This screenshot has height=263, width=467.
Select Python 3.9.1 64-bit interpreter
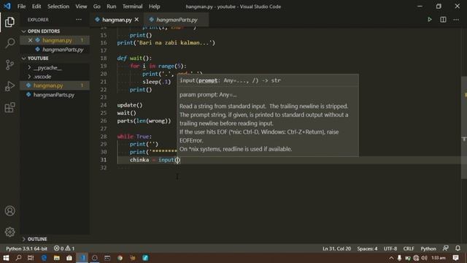26,248
